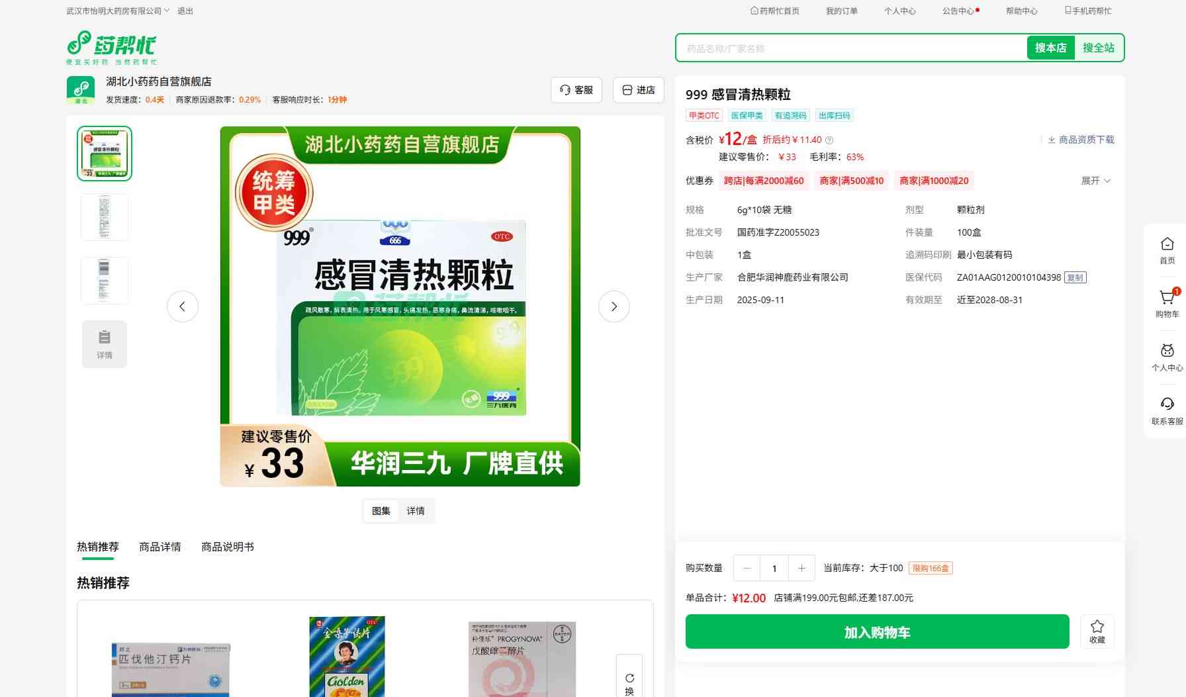Open the pharmacy account dropdown at top left
The height and width of the screenshot is (697, 1186).
[x=118, y=11]
